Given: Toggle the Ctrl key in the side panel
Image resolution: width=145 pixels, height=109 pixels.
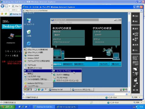Looking at the screenshot, I should pyautogui.click(x=135, y=16).
